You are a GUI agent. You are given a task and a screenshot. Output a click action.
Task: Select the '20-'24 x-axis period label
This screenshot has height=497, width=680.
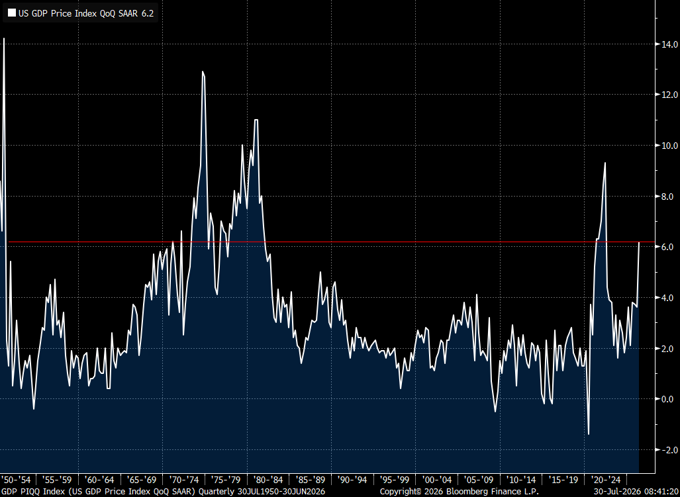pyautogui.click(x=605, y=480)
